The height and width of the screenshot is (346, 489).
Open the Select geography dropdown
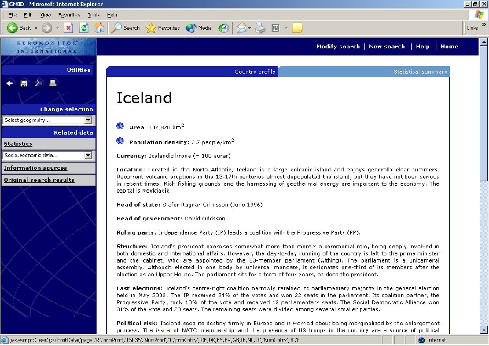pos(48,120)
